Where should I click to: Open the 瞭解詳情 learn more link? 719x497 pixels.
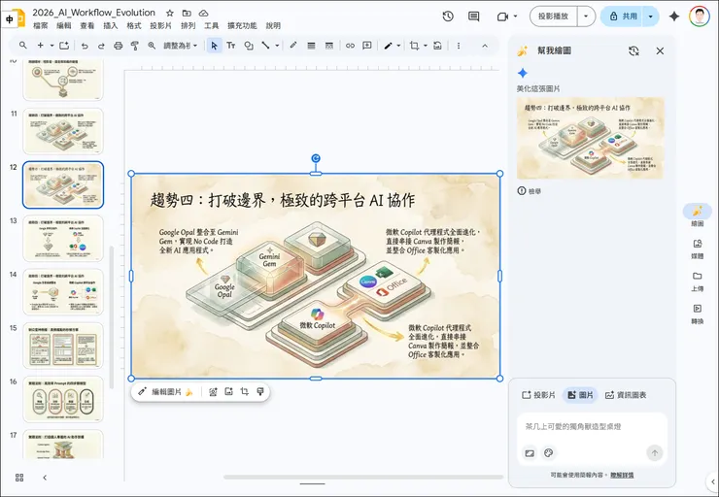coord(622,476)
